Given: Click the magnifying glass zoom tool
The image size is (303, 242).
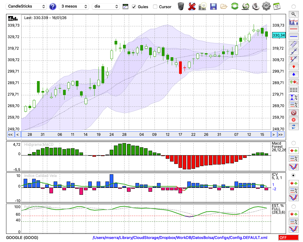Looking at the screenshot, I should tap(293, 14).
